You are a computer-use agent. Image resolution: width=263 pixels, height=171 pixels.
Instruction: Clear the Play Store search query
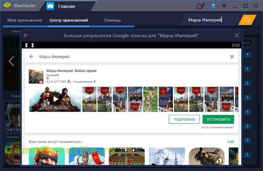[x=232, y=57]
